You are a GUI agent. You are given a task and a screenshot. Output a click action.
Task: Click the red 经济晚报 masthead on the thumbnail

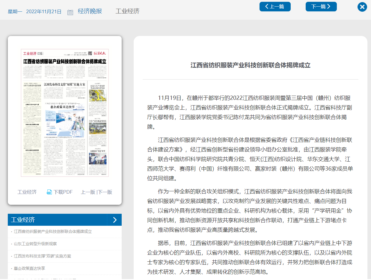pyautogui.click(x=100, y=53)
